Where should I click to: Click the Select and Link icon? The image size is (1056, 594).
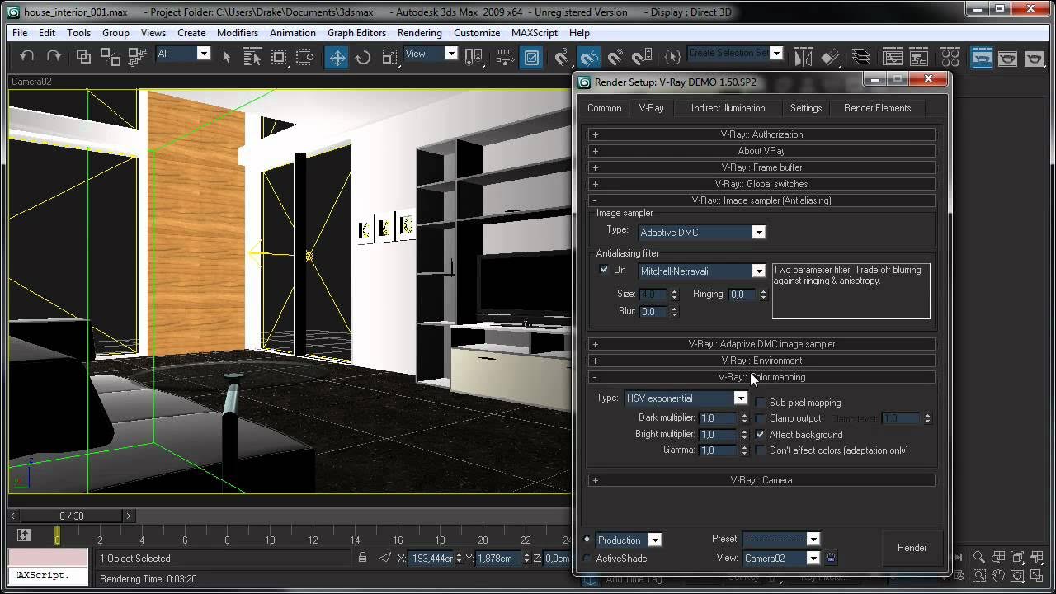(x=83, y=56)
